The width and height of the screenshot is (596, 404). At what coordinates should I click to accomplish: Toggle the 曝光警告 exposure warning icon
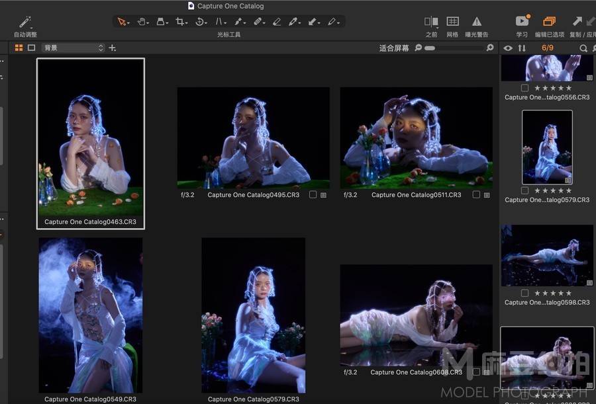pyautogui.click(x=477, y=21)
